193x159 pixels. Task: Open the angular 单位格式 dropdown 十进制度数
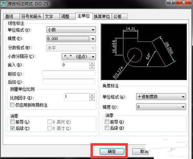(161, 97)
